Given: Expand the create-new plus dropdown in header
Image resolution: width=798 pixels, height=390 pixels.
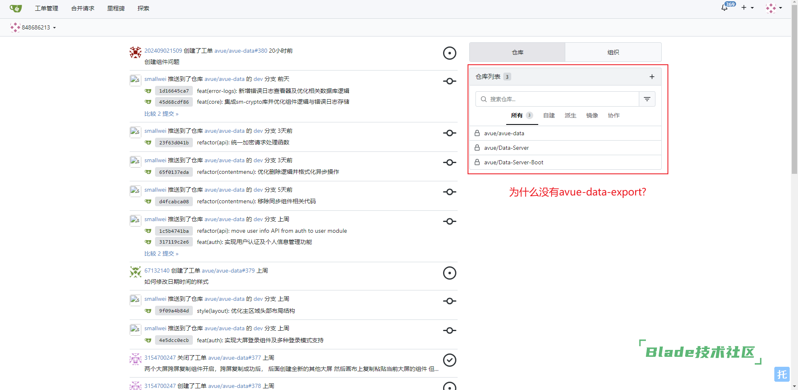Looking at the screenshot, I should [x=747, y=8].
